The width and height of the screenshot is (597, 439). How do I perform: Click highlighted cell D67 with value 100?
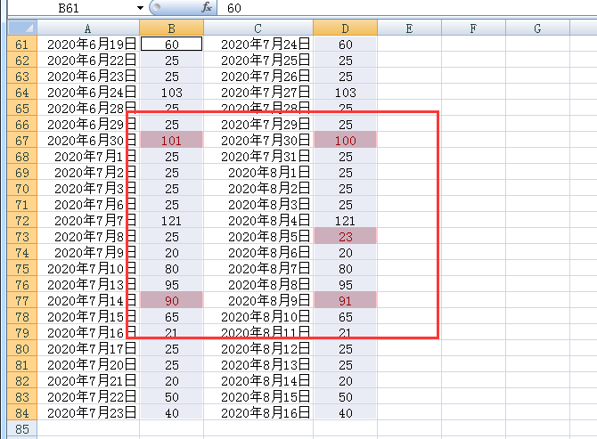click(346, 141)
